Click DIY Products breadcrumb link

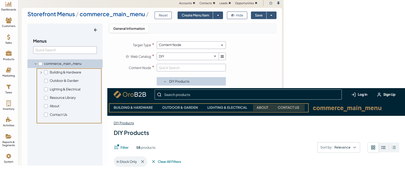pyautogui.click(x=124, y=123)
